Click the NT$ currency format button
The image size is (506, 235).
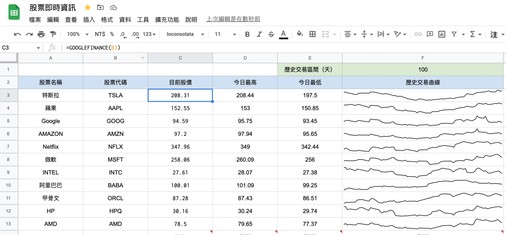point(100,34)
